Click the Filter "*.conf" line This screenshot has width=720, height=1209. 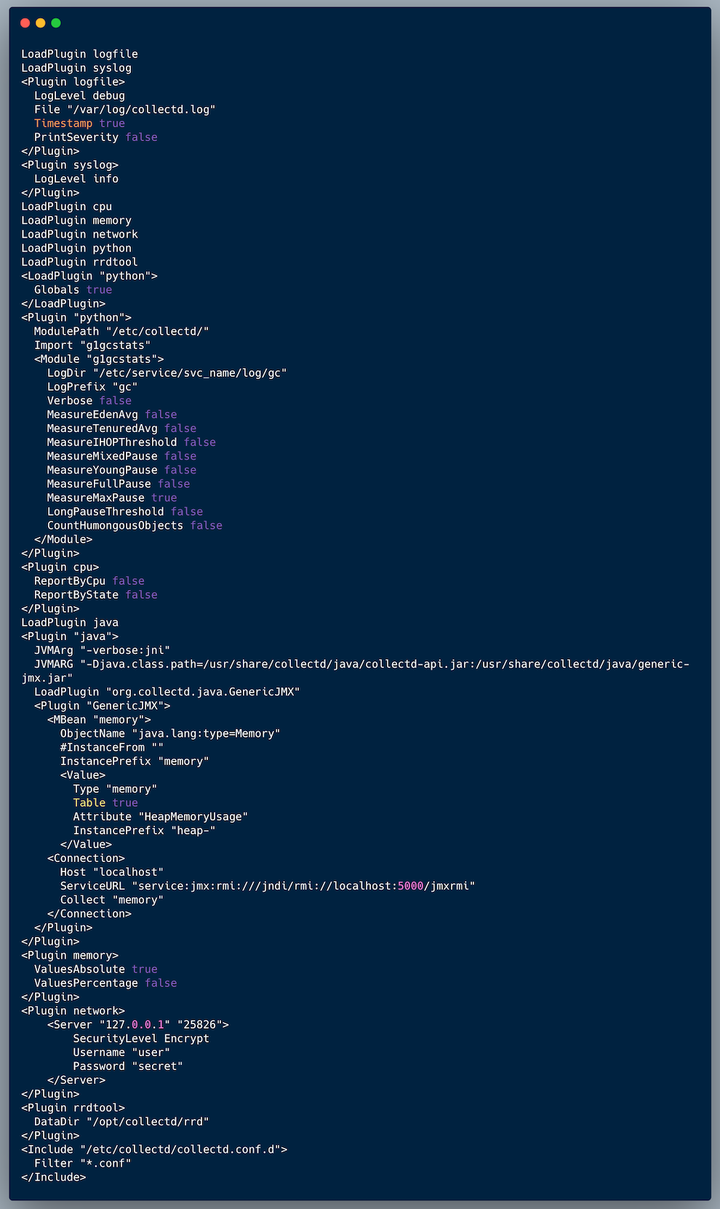pyautogui.click(x=83, y=1163)
